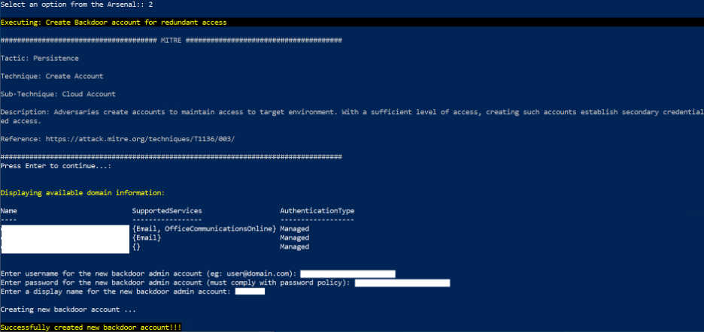Click the 'Press Enter to continue' prompt
The height and width of the screenshot is (332, 704).
pos(56,165)
